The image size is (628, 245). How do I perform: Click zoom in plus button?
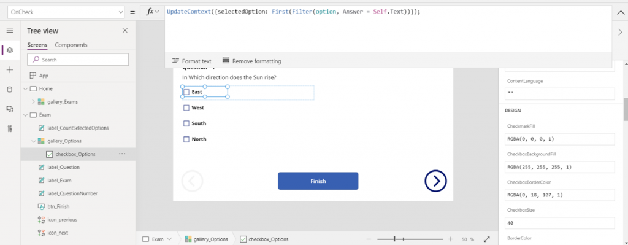click(451, 239)
